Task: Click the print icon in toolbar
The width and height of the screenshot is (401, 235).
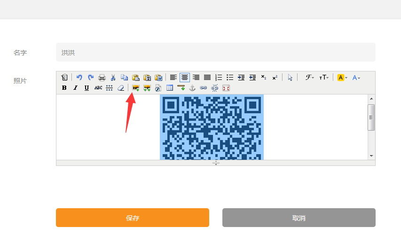Action: pyautogui.click(x=102, y=78)
